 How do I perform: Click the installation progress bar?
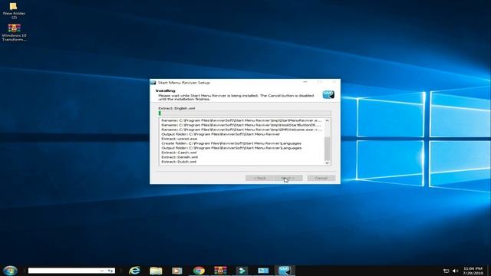coord(245,113)
